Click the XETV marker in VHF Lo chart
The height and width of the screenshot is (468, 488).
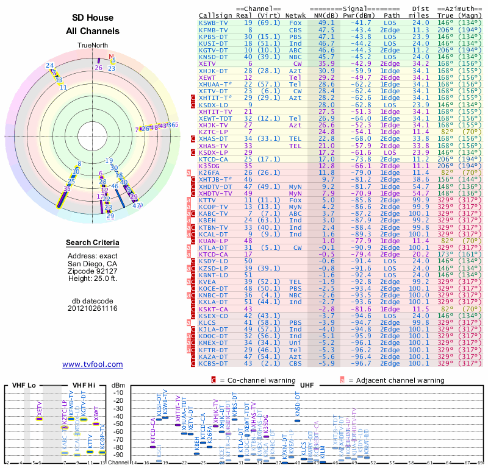point(40,419)
